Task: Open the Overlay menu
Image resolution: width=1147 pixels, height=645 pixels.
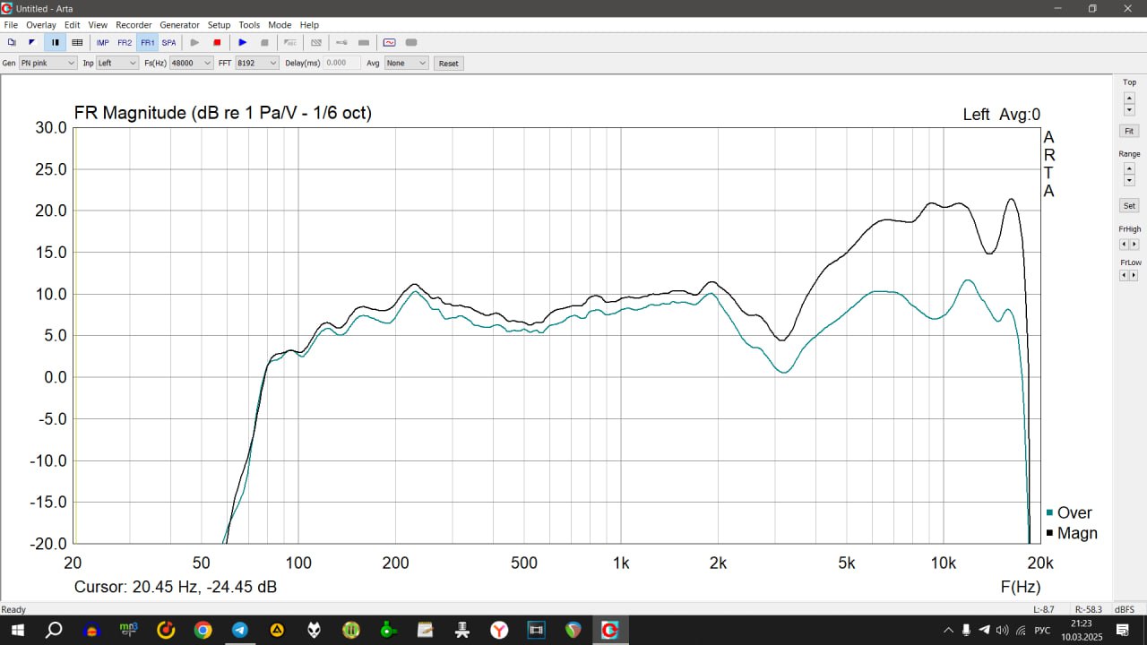Action: [x=41, y=25]
